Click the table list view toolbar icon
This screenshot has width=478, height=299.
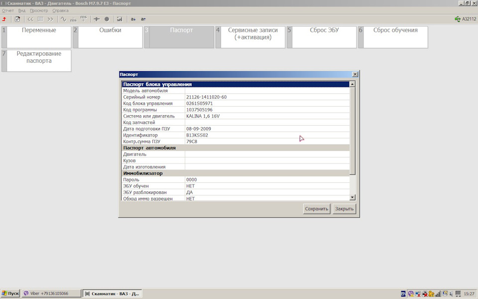[x=40, y=19]
